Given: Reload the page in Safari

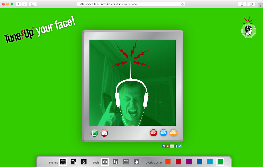Looking at the screenshot, I should (x=183, y=4).
